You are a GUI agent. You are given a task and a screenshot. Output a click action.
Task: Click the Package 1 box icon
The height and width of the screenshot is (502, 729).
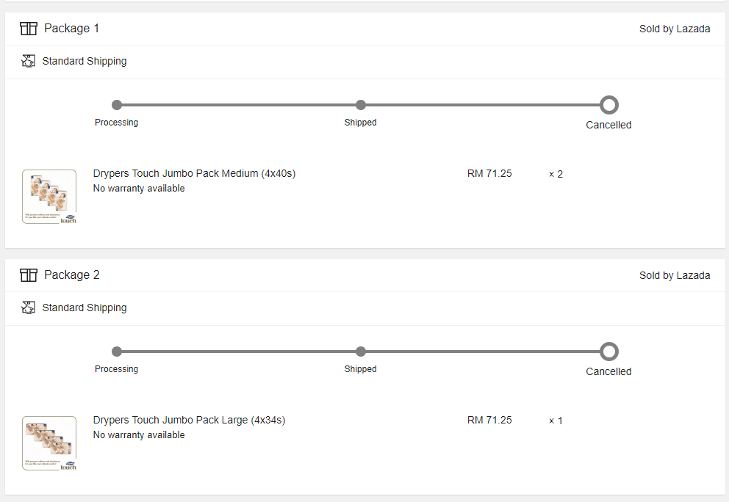coord(29,29)
